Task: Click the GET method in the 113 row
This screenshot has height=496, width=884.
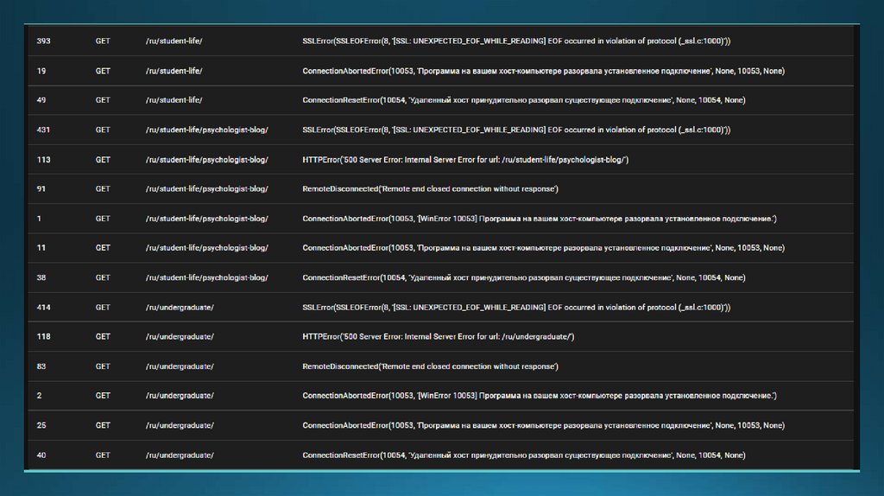Action: tap(103, 160)
